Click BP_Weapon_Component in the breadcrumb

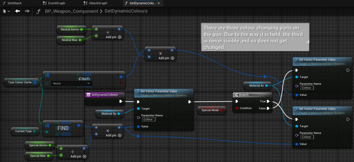(x=71, y=11)
